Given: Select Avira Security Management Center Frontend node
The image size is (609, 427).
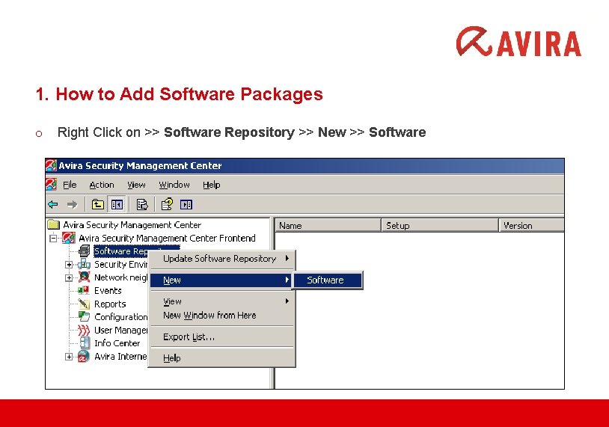Looking at the screenshot, I should click(x=167, y=238).
